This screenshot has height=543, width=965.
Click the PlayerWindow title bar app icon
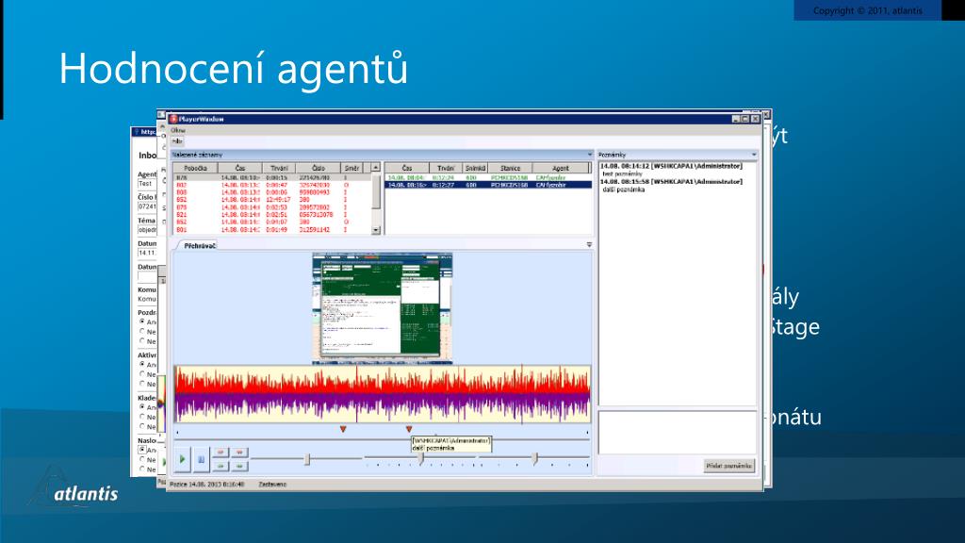click(173, 119)
